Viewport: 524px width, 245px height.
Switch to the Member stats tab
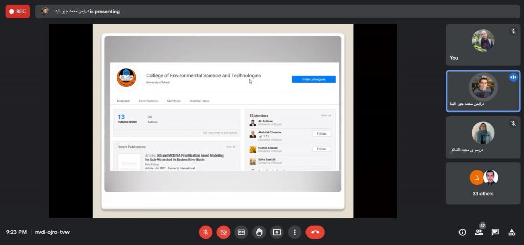point(199,101)
